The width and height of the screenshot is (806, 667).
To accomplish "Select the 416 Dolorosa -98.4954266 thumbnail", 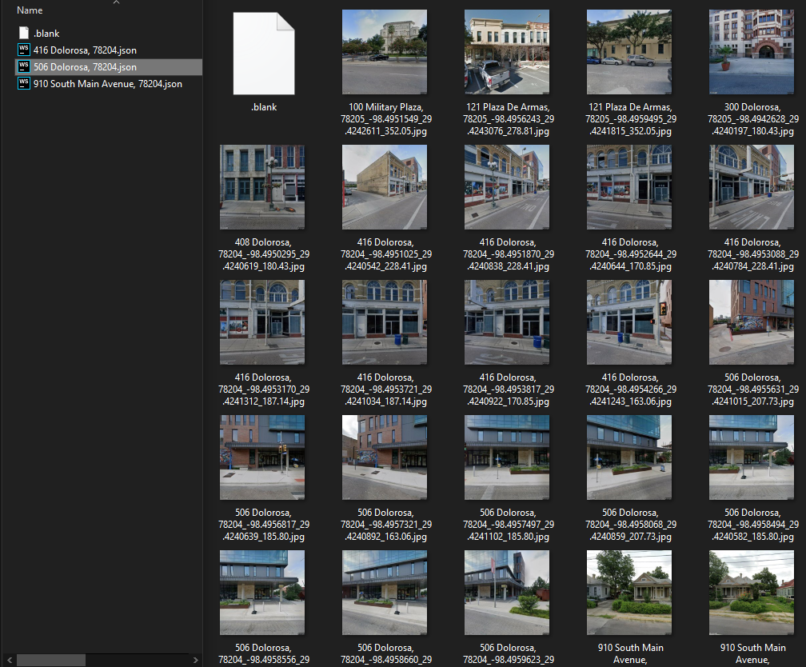I will click(x=629, y=322).
